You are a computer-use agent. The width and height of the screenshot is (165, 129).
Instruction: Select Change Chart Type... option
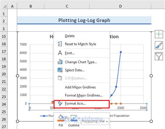pos(81,62)
